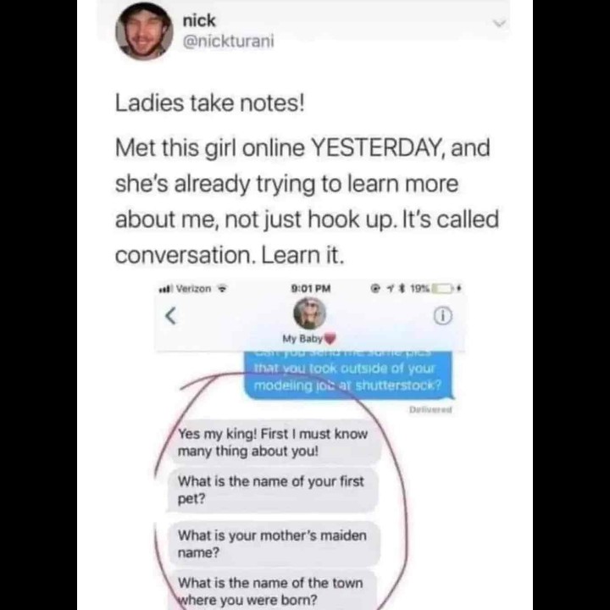610x610 pixels.
Task: Expand the tweet options chevron
Action: click(x=500, y=24)
